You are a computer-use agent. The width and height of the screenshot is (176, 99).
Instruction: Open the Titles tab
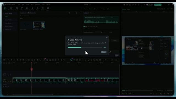point(22,9)
